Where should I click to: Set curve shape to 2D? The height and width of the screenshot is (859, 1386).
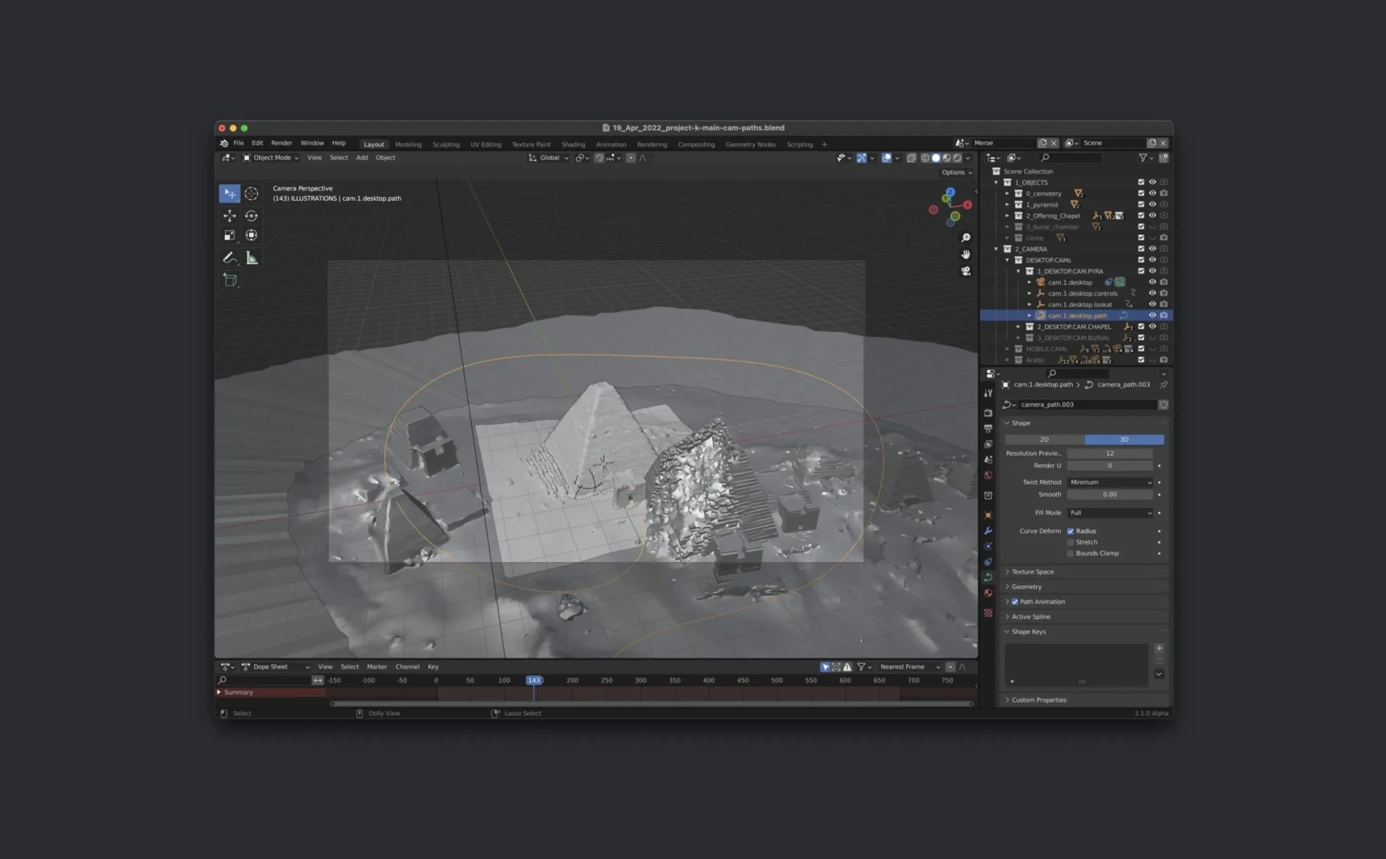pyautogui.click(x=1044, y=440)
